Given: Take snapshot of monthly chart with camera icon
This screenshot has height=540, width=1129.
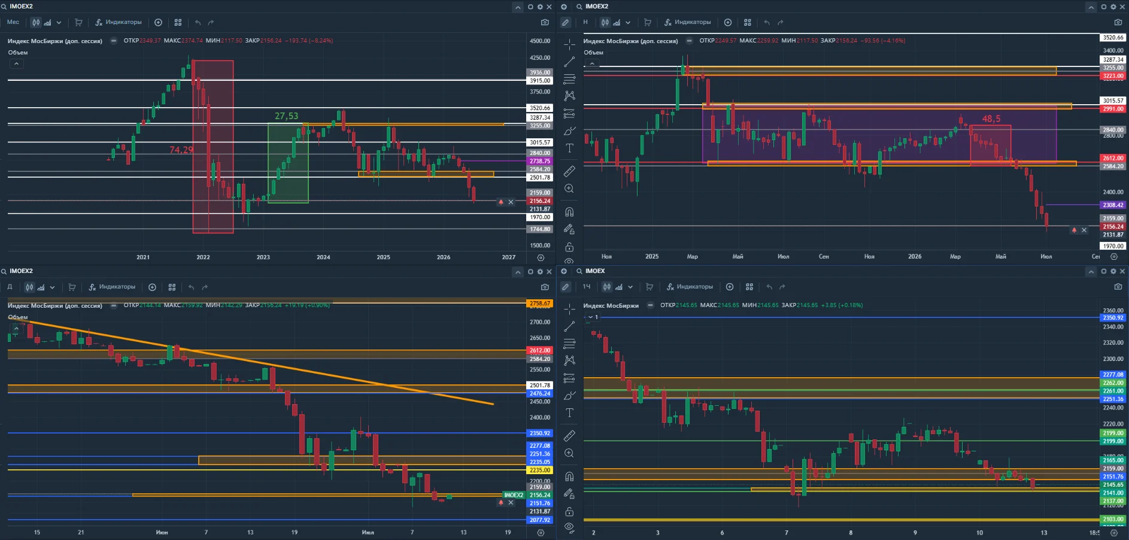Looking at the screenshot, I should 545,22.
